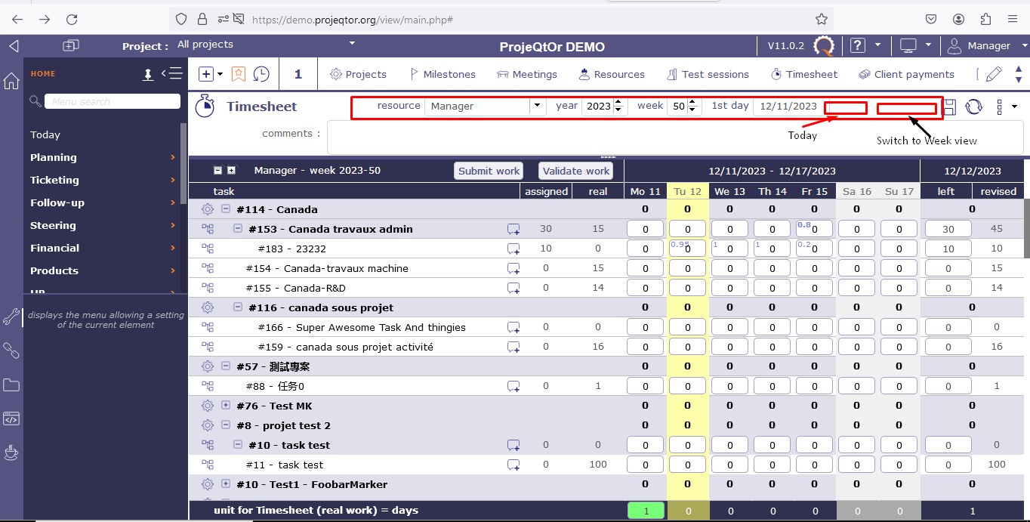Pin the menu with the pushpin icon
Screen dimensions: 1030x522
pos(148,74)
